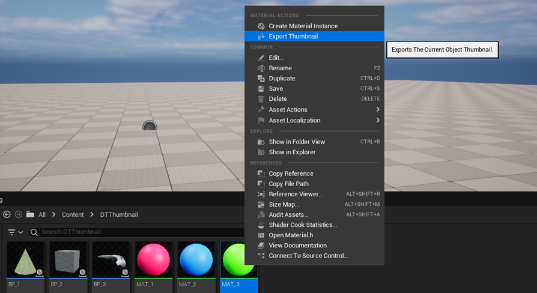Select the BP_1 cone asset thumbnail

pyautogui.click(x=25, y=260)
